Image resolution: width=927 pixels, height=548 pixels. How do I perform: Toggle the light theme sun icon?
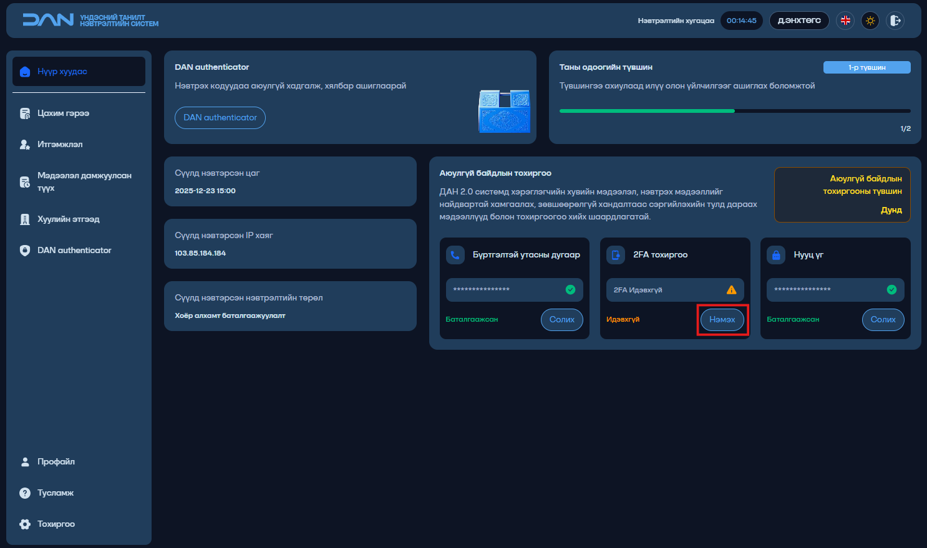[870, 21]
